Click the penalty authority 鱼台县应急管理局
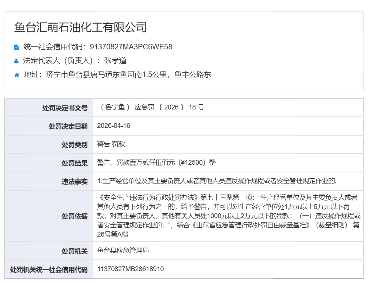Screen dimensions: 368x283 click(x=123, y=251)
